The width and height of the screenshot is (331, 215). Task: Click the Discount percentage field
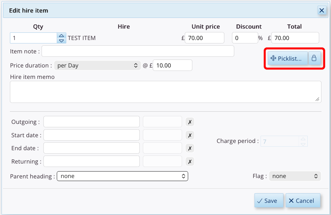(x=245, y=38)
